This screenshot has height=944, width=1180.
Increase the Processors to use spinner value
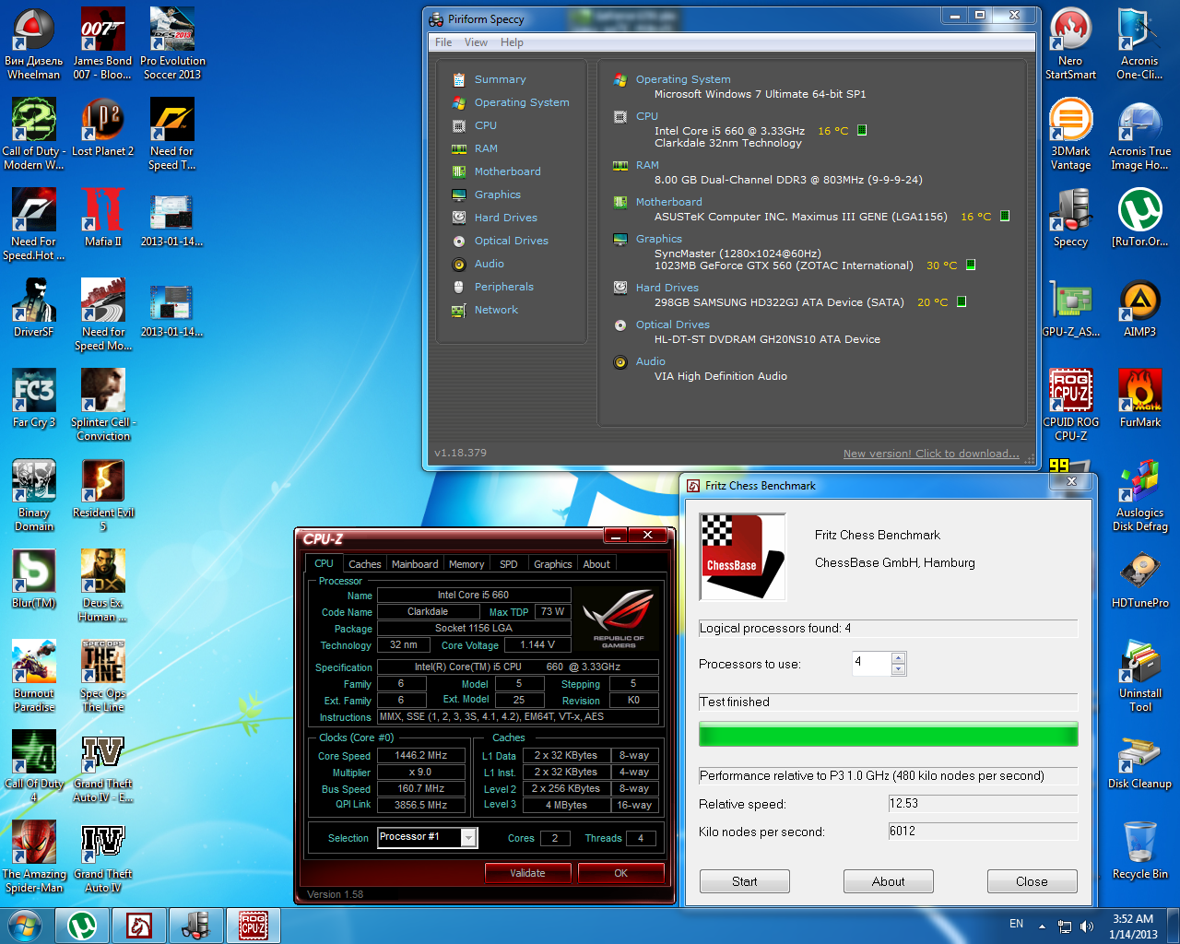(899, 657)
